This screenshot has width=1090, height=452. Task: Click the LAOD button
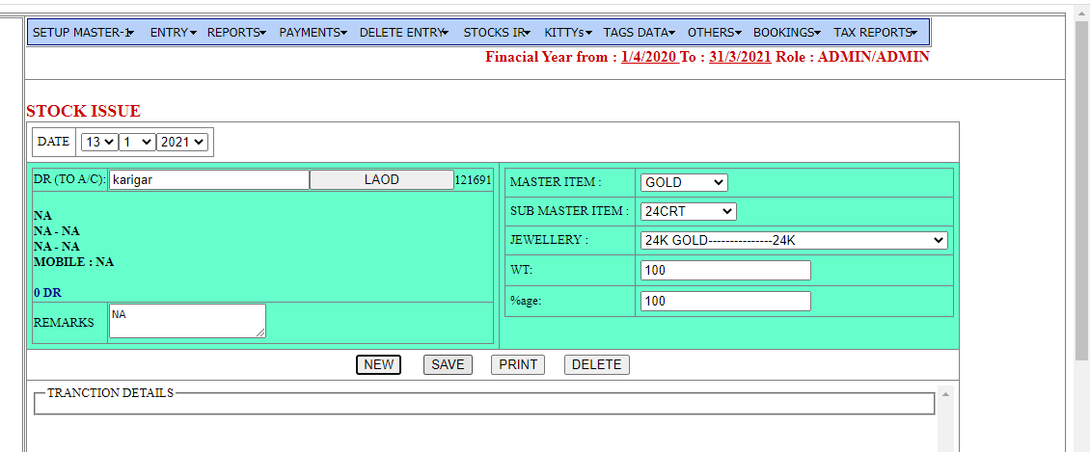coord(381,180)
